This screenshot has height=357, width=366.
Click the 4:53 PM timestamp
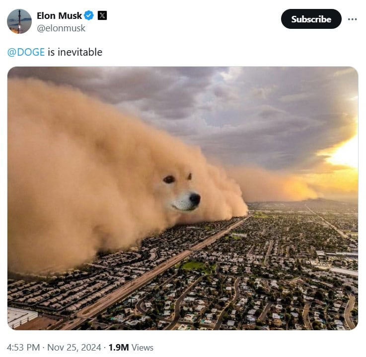pos(23,347)
